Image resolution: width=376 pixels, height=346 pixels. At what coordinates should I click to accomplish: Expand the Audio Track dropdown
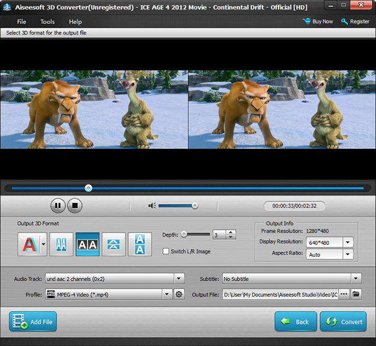coord(179,279)
